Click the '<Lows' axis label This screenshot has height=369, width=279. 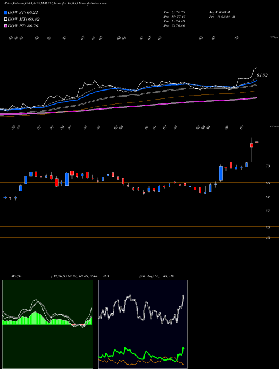pos(274,126)
